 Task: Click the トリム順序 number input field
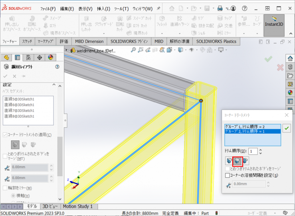(253, 151)
